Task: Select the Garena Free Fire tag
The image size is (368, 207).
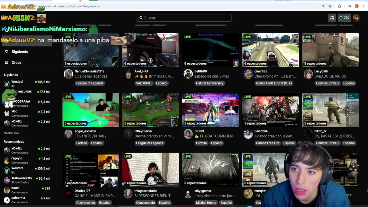Action: [x=268, y=143]
